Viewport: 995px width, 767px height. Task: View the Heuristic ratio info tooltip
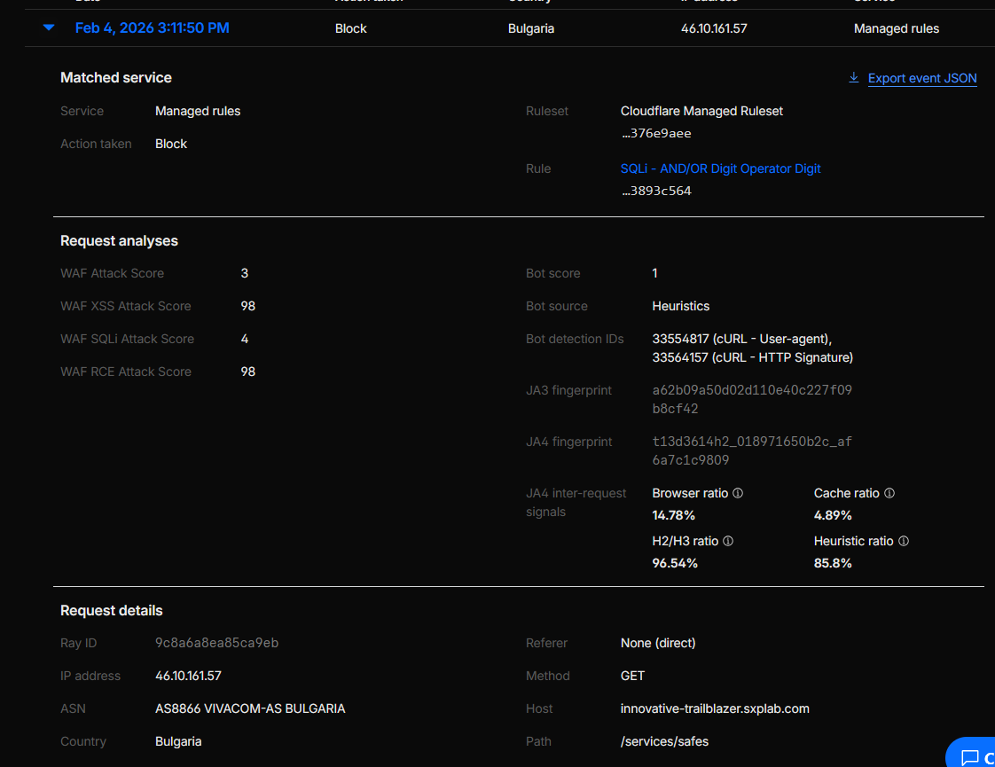click(x=903, y=540)
